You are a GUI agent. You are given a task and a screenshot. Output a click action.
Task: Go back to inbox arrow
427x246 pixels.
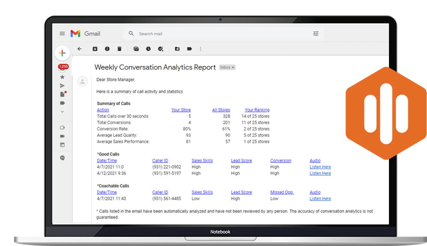(79, 49)
